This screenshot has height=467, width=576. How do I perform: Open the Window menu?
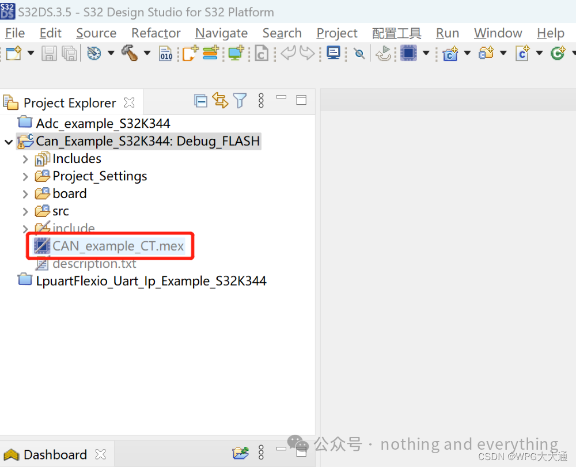pyautogui.click(x=498, y=33)
